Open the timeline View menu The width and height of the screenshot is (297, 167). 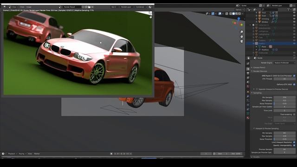pyautogui.click(x=30, y=154)
